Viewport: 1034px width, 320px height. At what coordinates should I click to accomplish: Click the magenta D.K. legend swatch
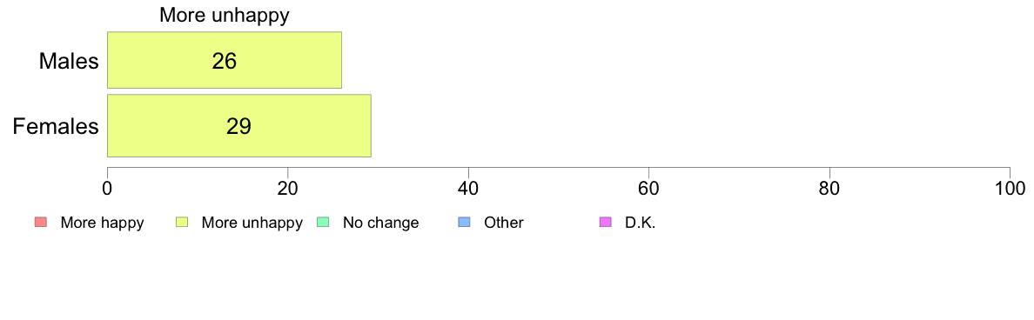[604, 223]
